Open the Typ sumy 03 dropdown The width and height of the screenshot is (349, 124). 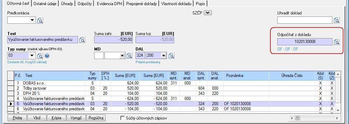tap(32, 55)
